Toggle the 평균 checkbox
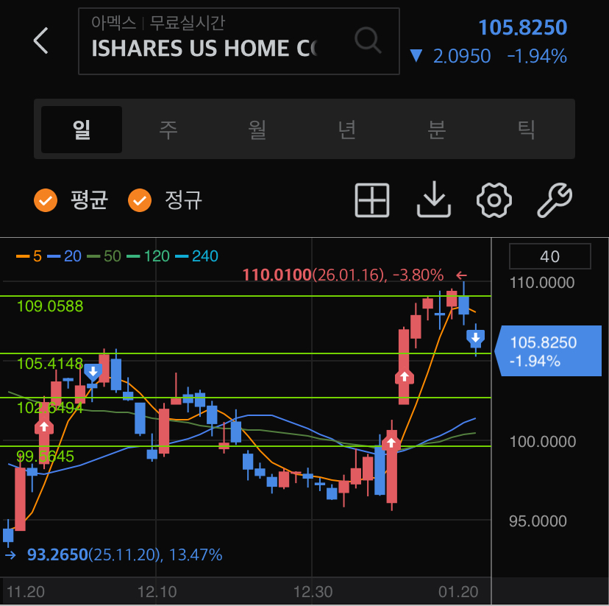 click(46, 200)
